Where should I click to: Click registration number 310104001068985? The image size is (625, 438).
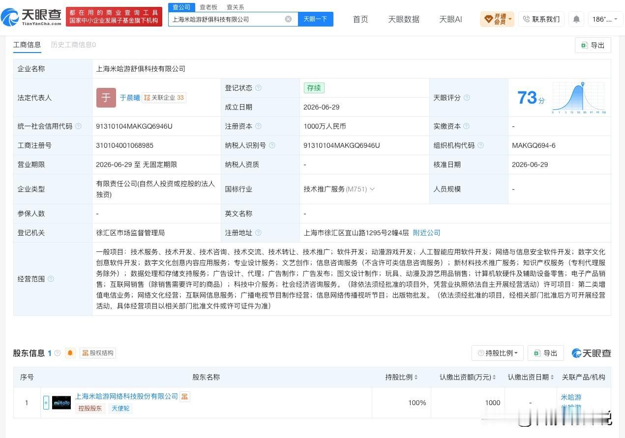pyautogui.click(x=125, y=145)
